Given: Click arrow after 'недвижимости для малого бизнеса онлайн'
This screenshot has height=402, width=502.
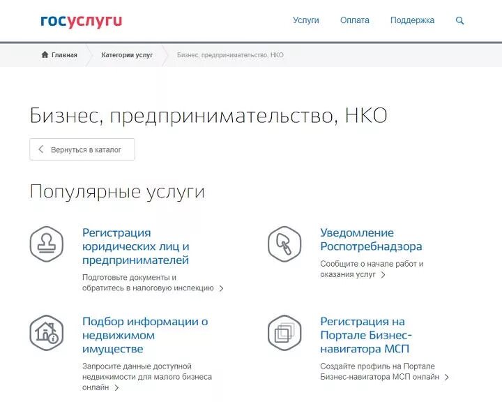Looking at the screenshot, I should pos(116,388).
